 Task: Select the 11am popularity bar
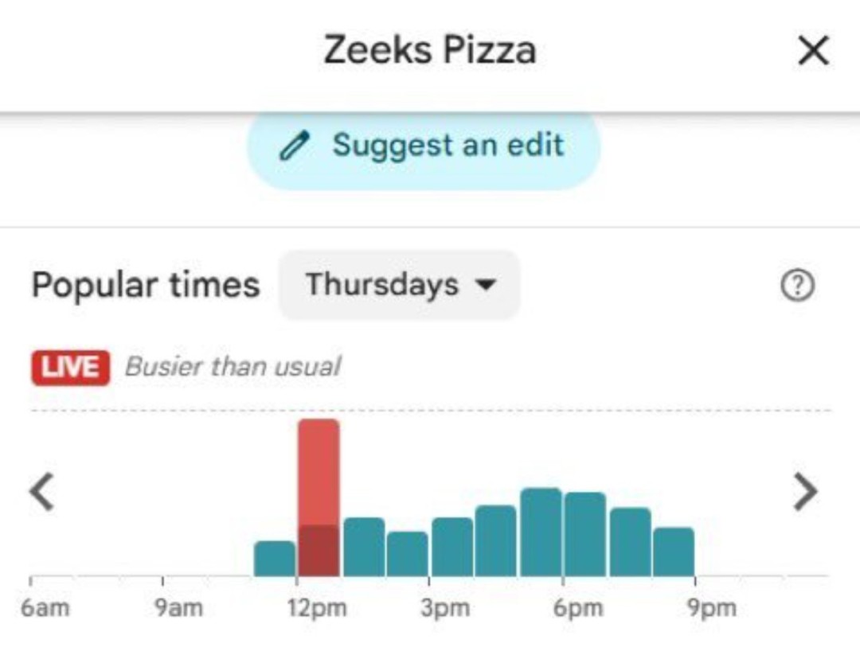click(274, 558)
